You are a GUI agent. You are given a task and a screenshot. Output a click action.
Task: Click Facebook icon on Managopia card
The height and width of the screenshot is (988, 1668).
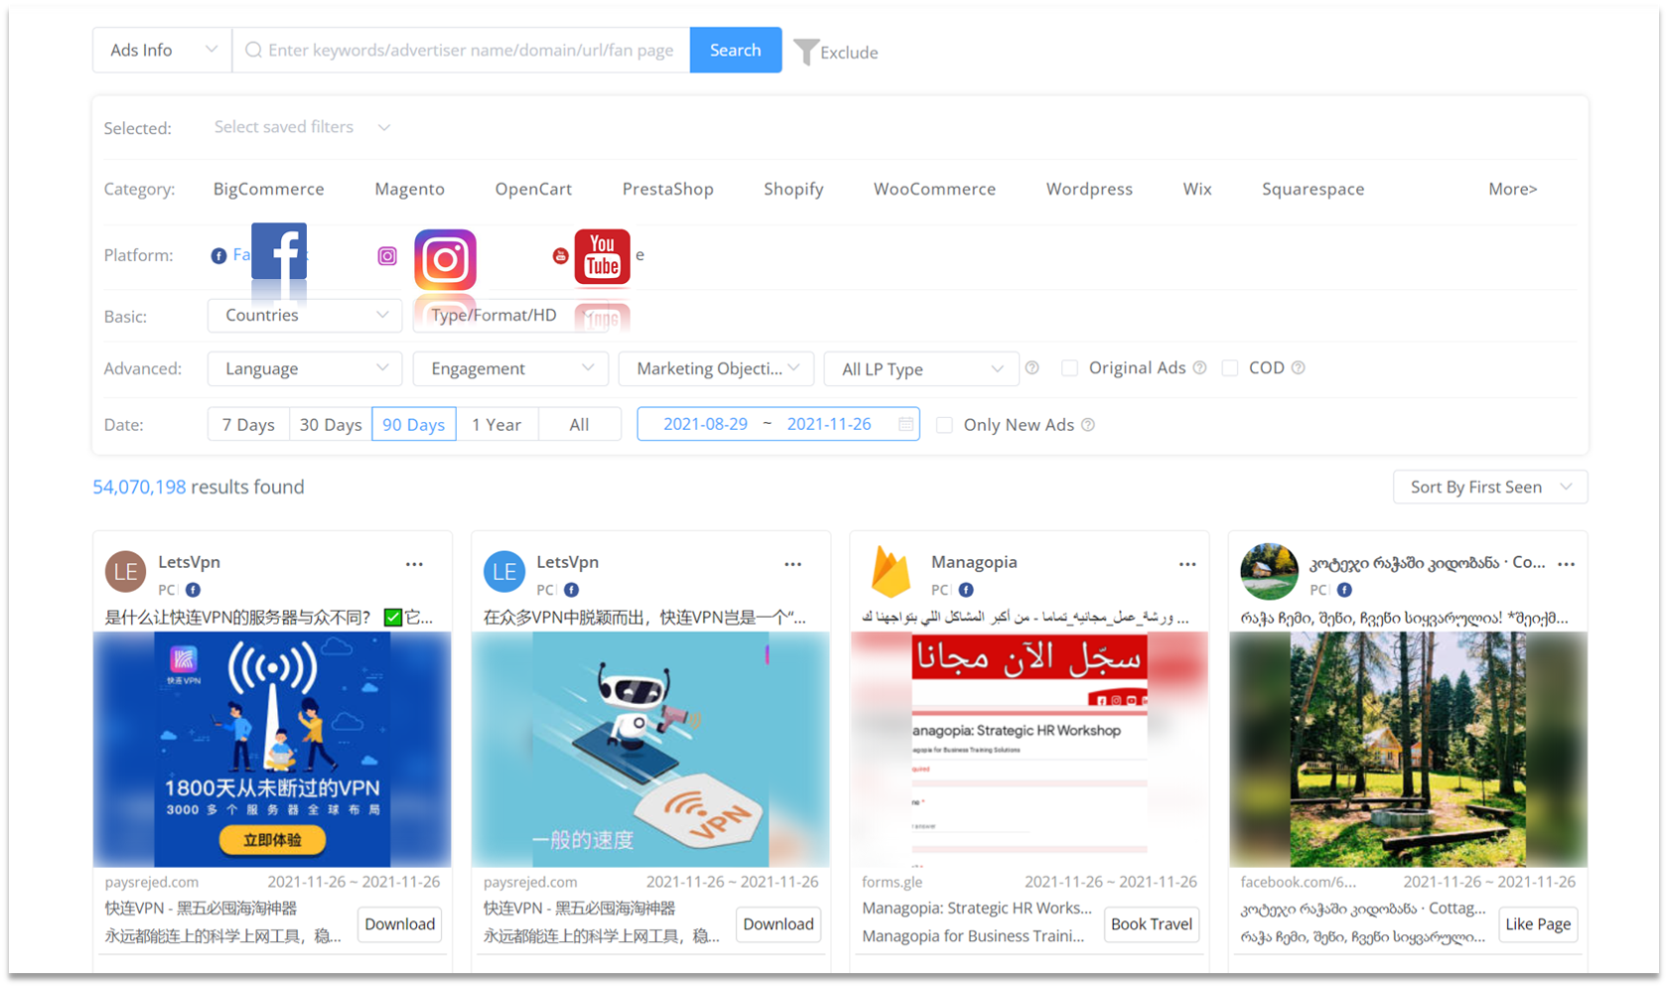coord(966,590)
